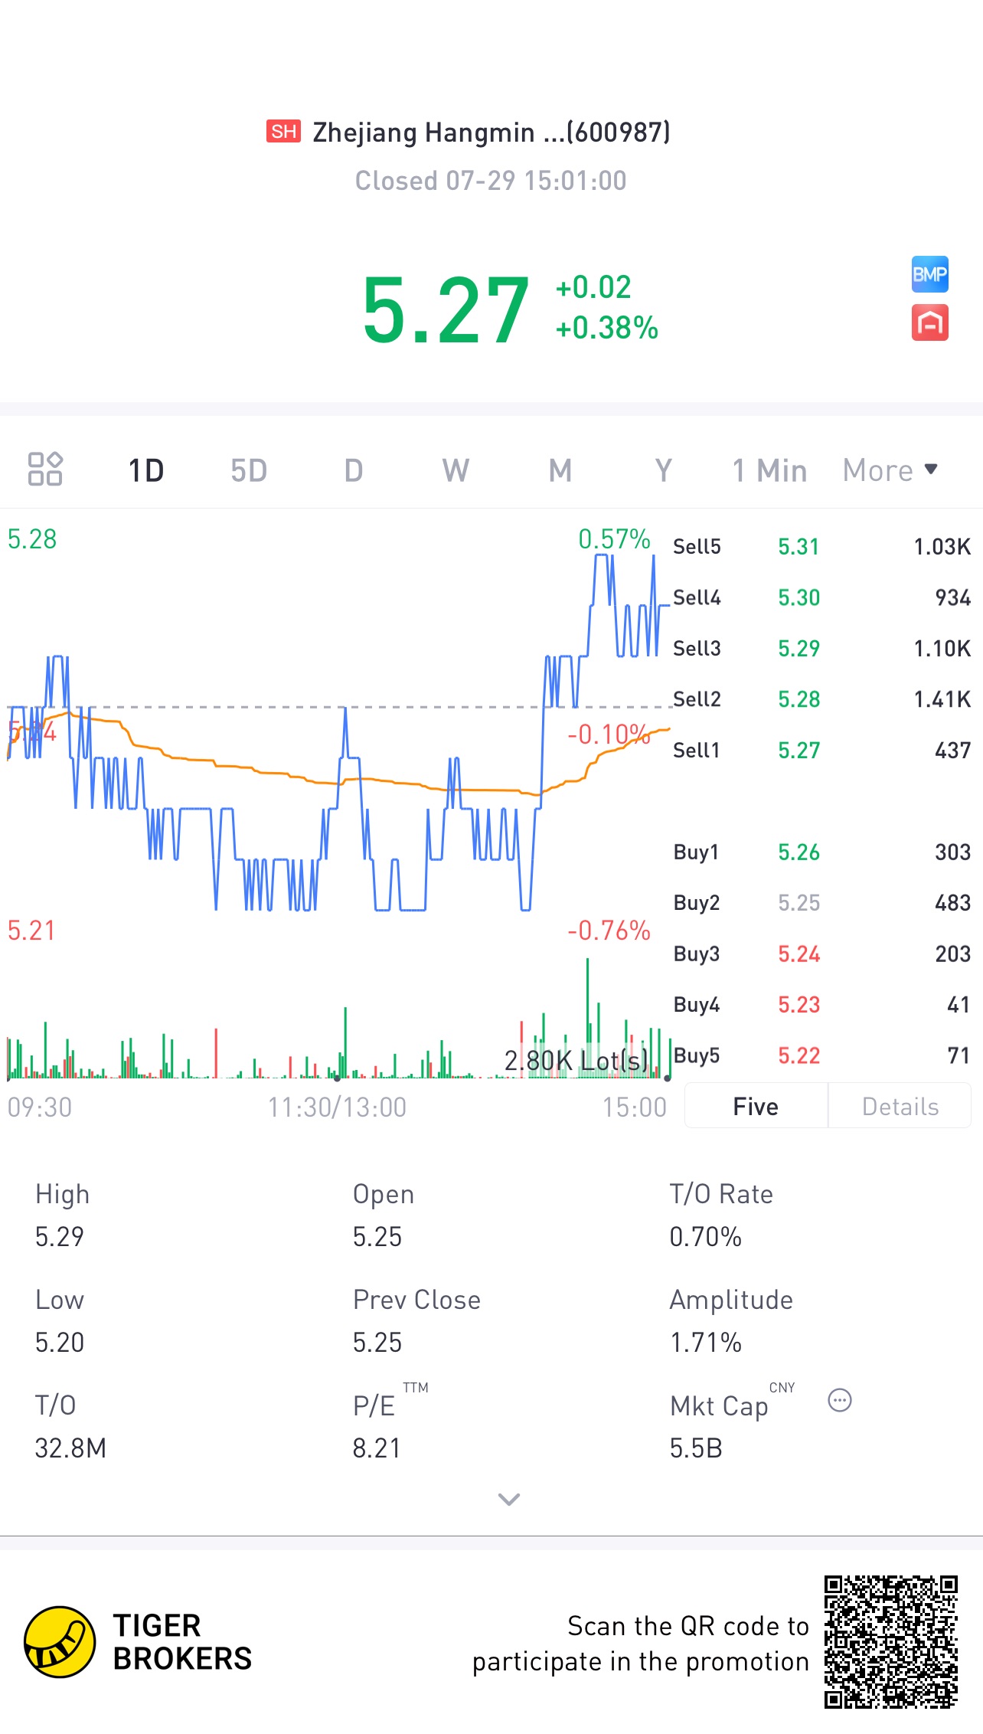Tap the Zhejiang Hangmin stock title

point(491,132)
